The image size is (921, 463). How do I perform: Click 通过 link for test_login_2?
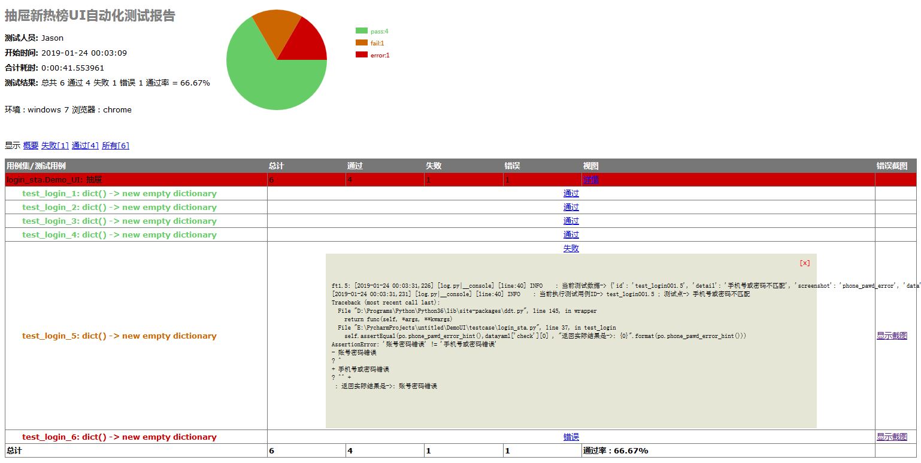pos(569,207)
